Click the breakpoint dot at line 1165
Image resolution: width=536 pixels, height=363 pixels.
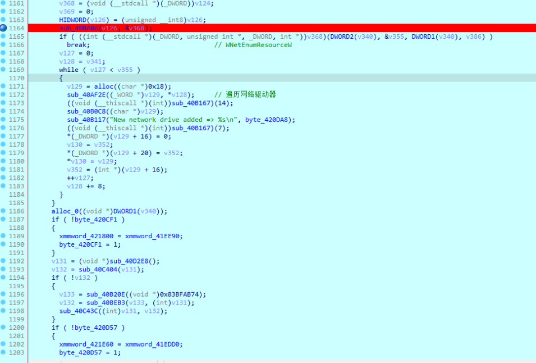(3, 37)
